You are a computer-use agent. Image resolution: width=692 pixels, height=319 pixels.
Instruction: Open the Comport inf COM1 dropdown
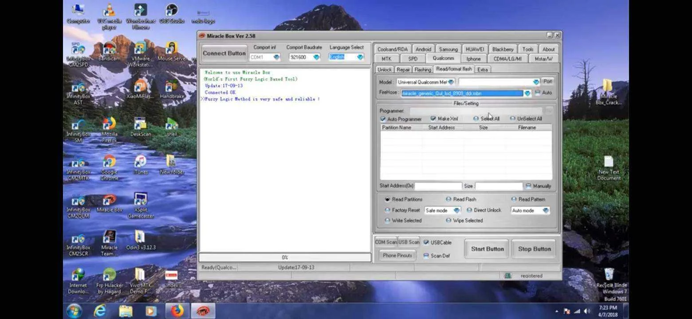[276, 57]
